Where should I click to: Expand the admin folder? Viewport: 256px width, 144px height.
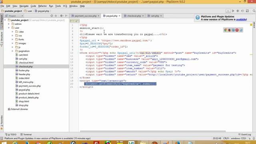9,24
